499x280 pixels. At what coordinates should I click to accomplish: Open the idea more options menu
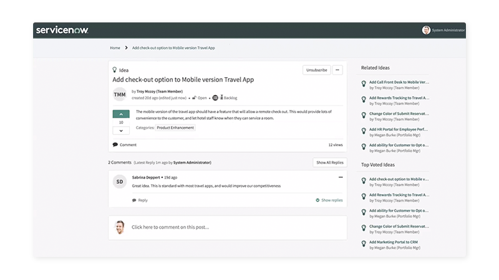coord(337,70)
